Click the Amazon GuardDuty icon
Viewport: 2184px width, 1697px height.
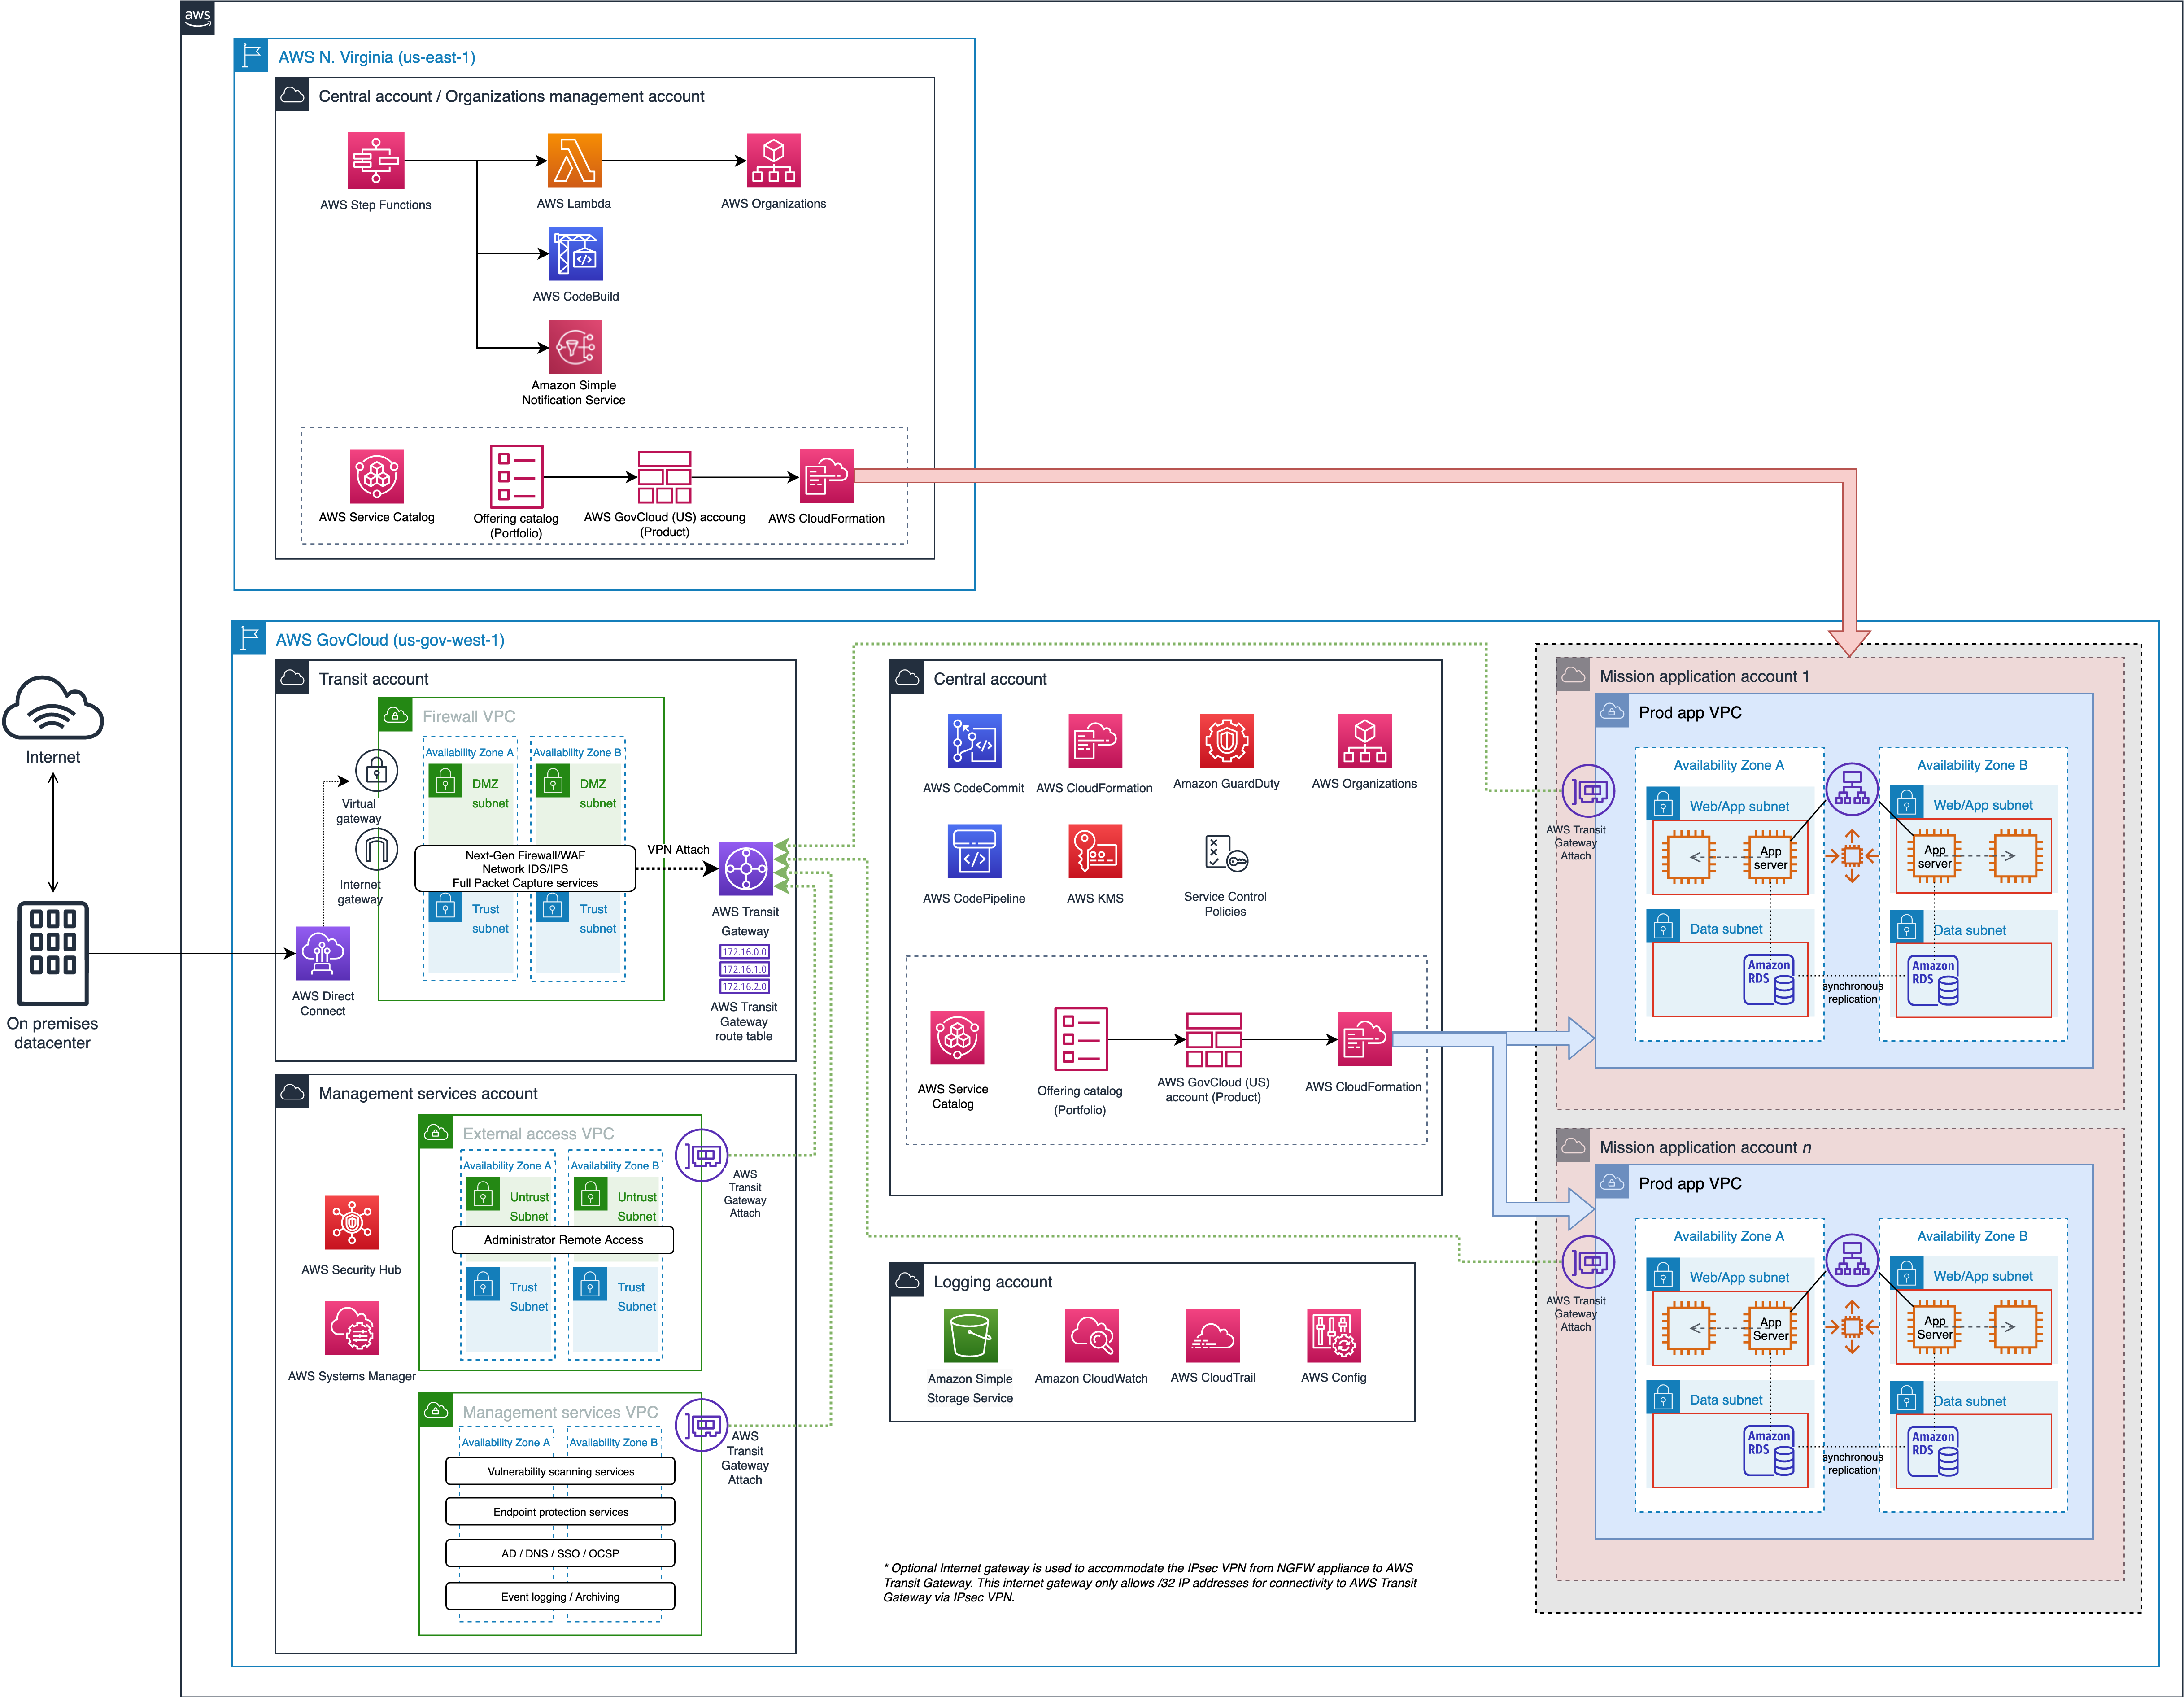pos(1226,741)
